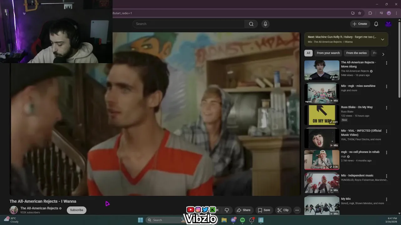Click the Share button
Image resolution: width=401 pixels, height=225 pixels.
pos(243,210)
